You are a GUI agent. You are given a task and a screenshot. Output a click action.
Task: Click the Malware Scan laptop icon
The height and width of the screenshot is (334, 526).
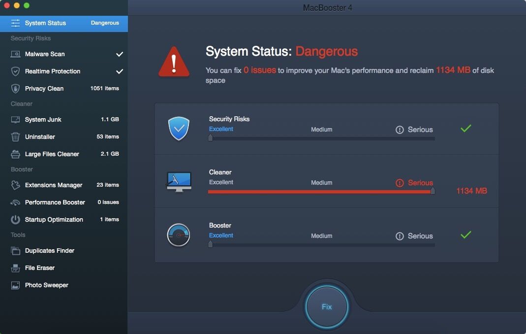15,54
